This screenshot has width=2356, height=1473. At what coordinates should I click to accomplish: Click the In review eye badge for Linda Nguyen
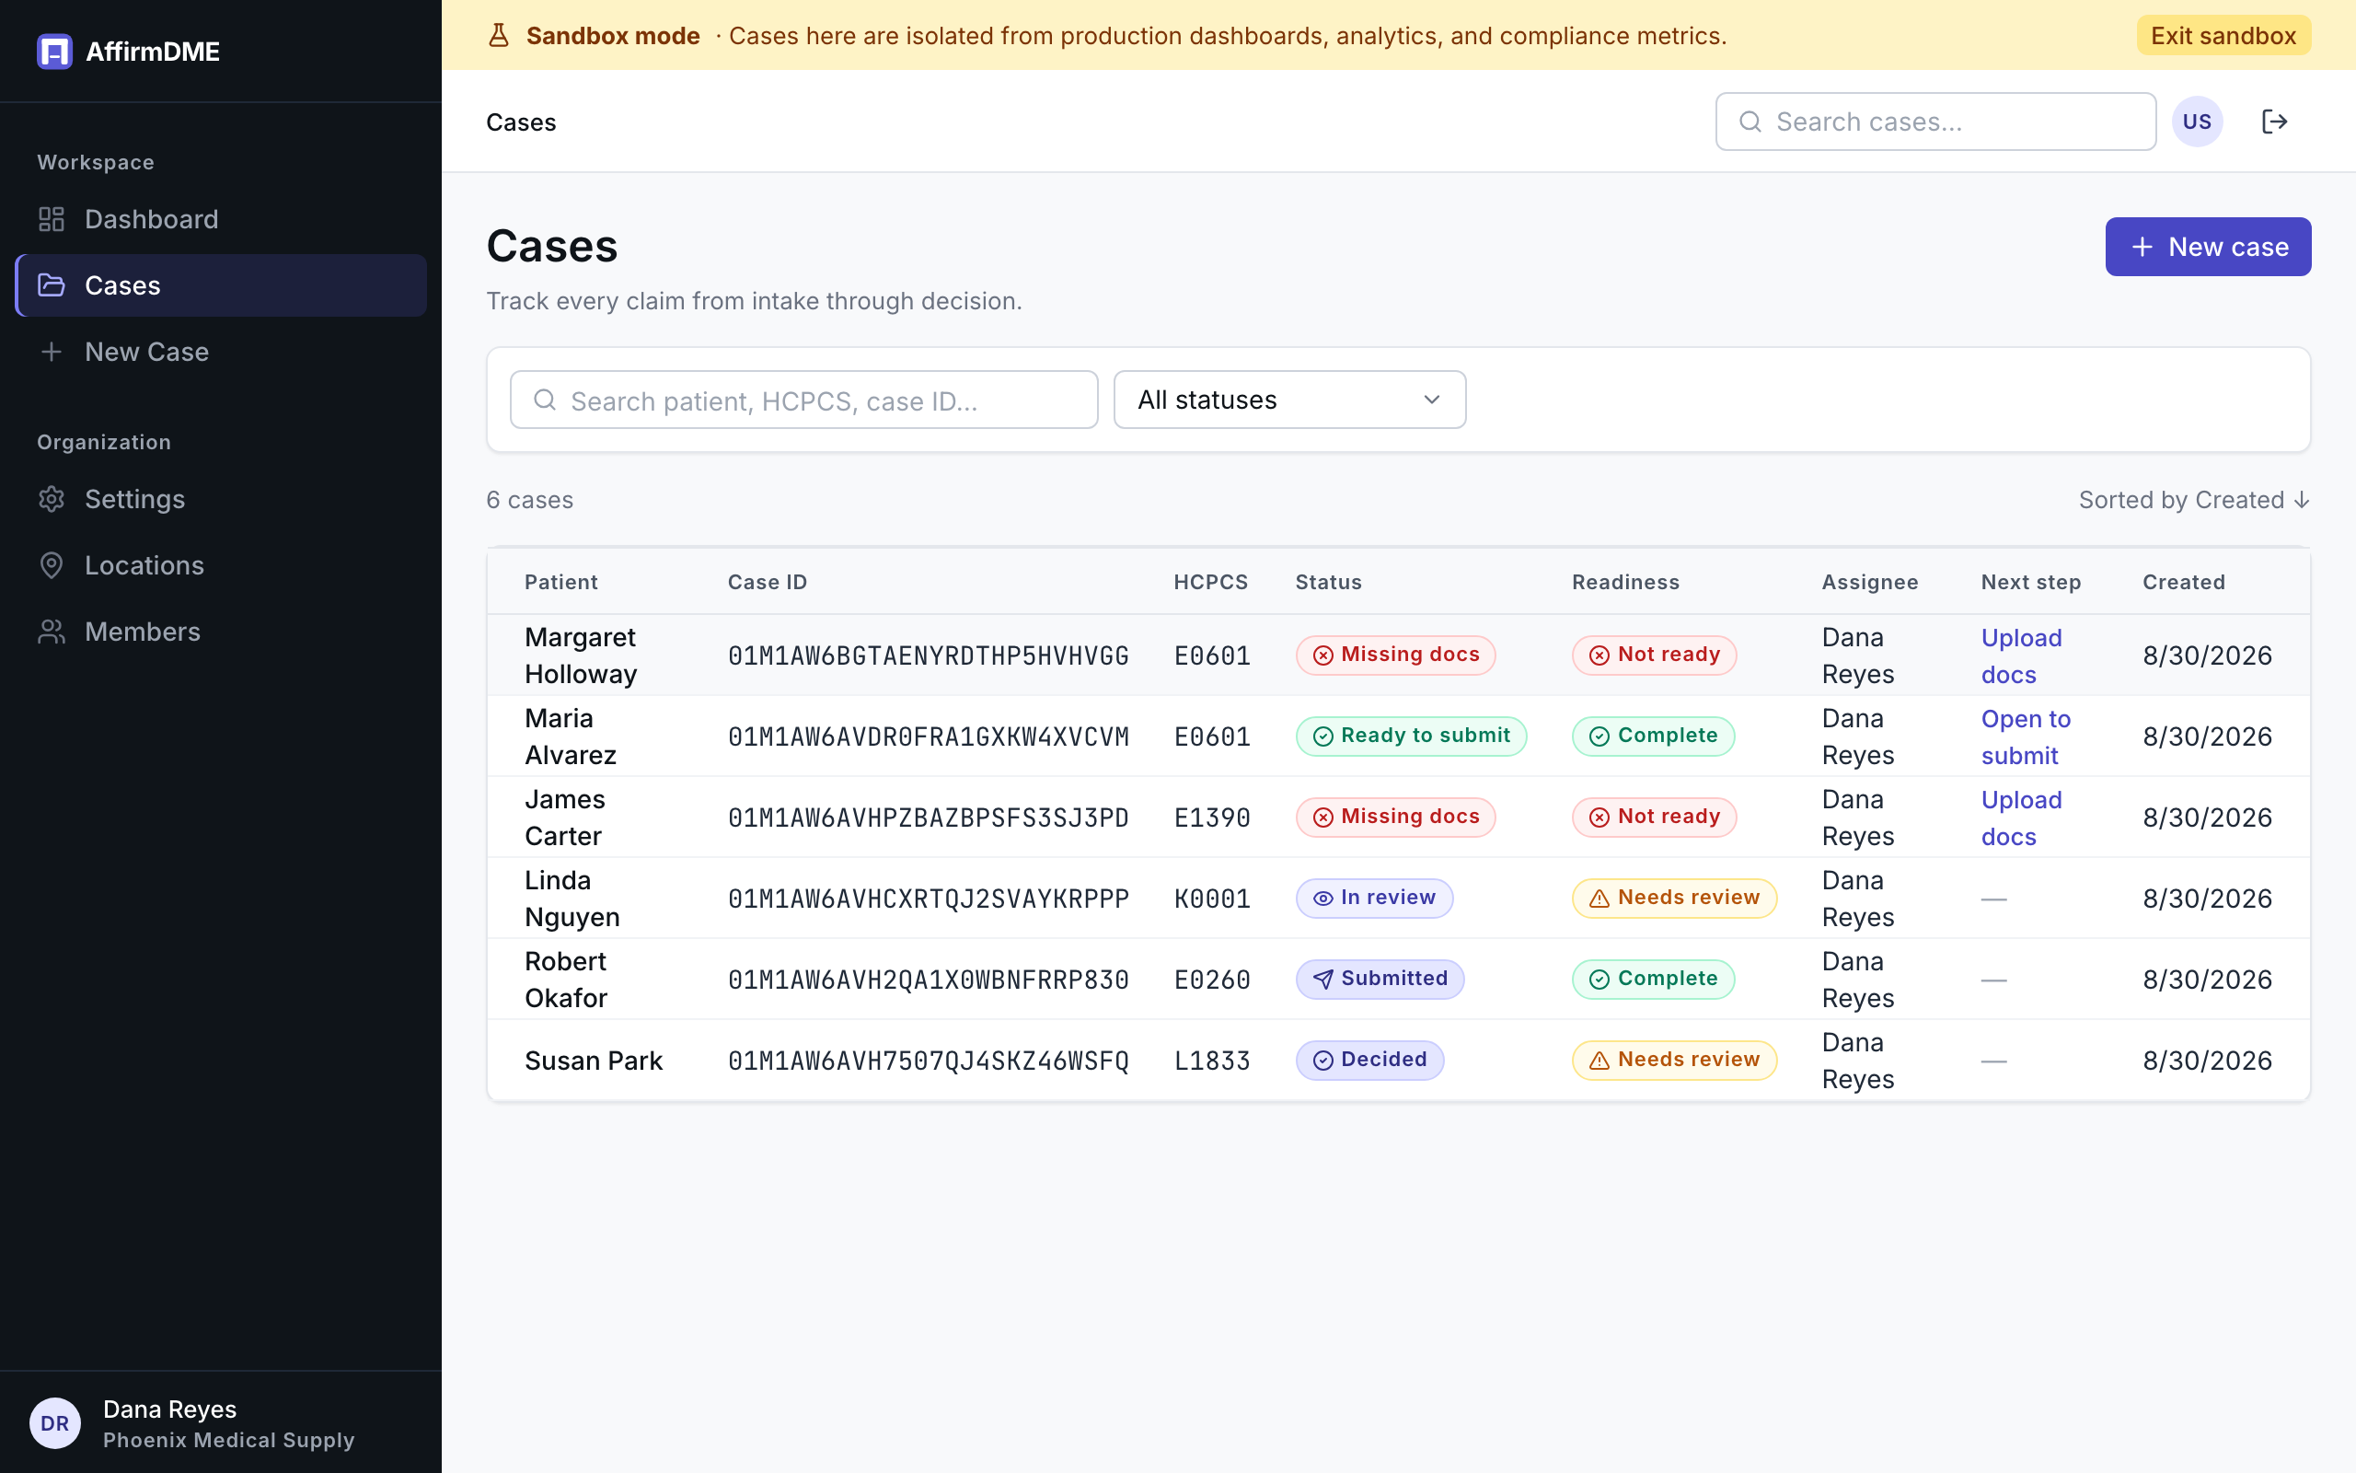click(1374, 899)
